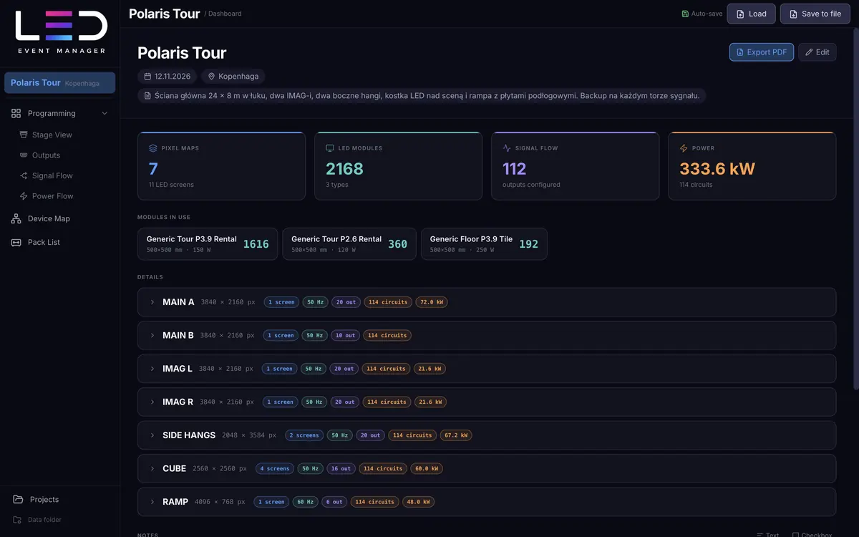Expand the MAIN A details row
Viewport: 859px width, 537px height.
[486, 302]
